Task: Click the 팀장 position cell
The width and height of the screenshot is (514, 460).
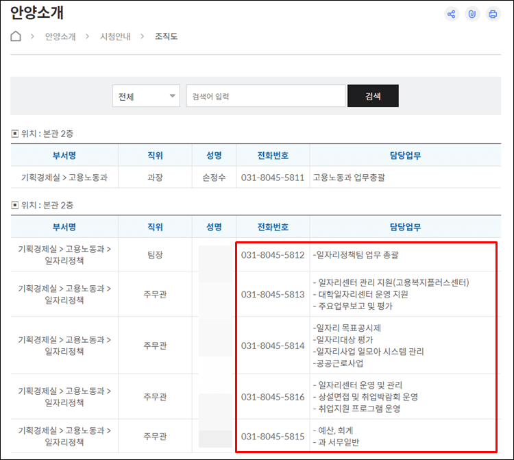Action: pos(155,255)
